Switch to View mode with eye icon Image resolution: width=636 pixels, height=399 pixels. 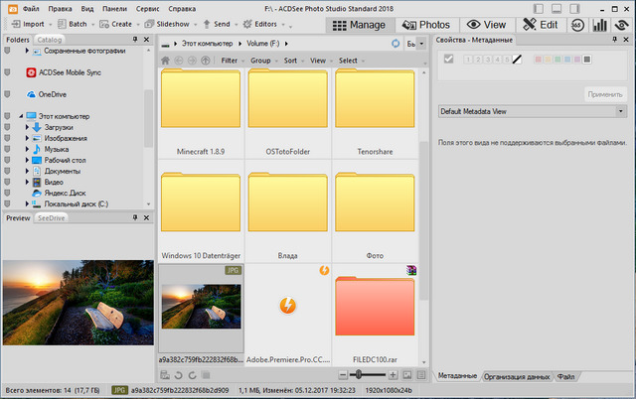coord(488,23)
